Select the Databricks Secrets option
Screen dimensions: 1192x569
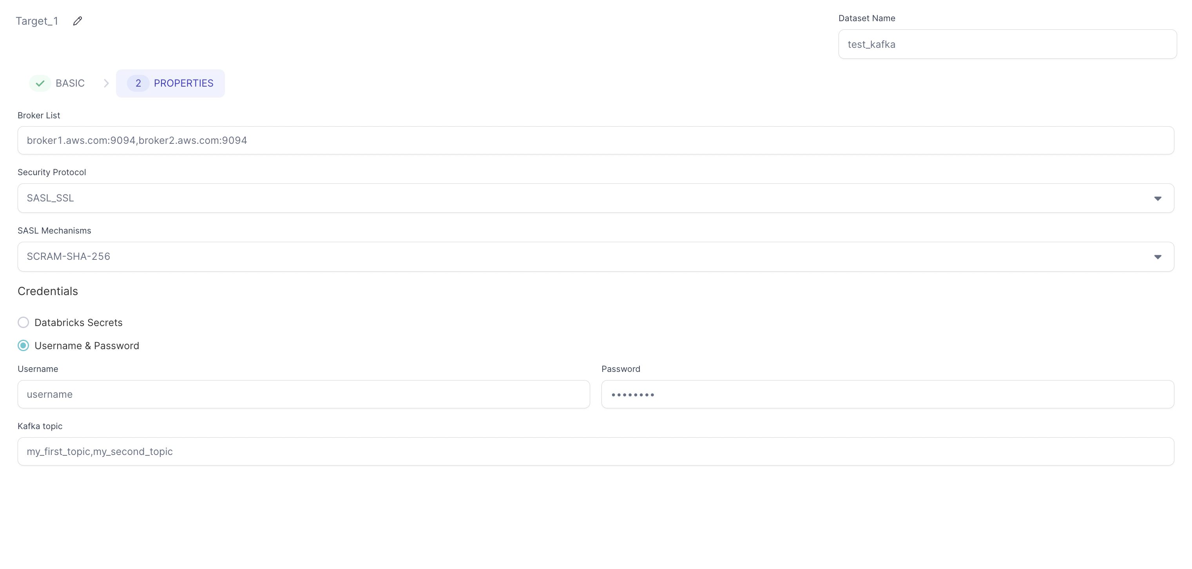coord(23,322)
